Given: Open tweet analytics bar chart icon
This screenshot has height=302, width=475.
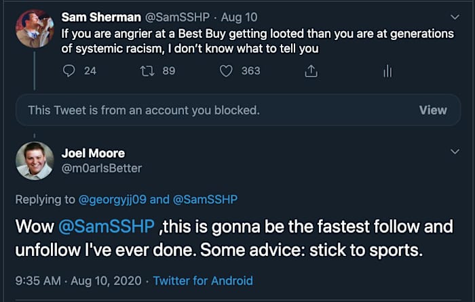Looking at the screenshot, I should (x=387, y=70).
